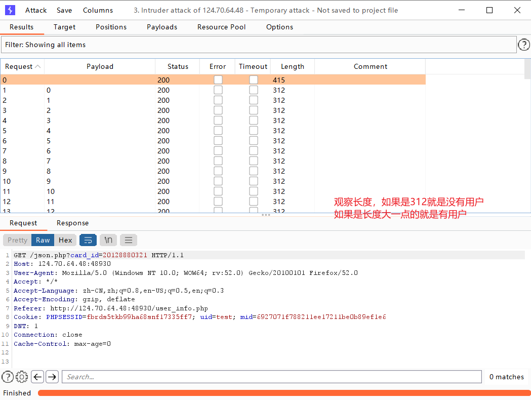The image size is (531, 400).
Task: Toggle word wrap icon in message editor
Action: [88, 240]
